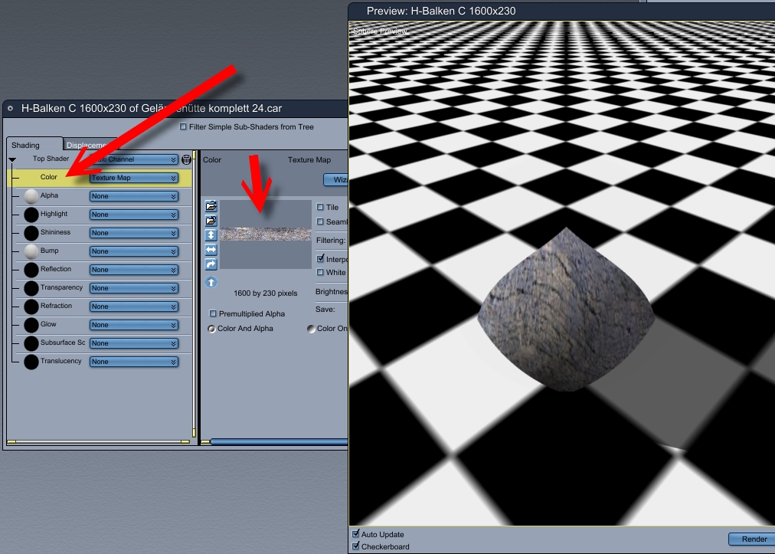Click the shader tree horizontal scrollbar
Viewport: 775px width, 554px height.
pyautogui.click(x=98, y=441)
